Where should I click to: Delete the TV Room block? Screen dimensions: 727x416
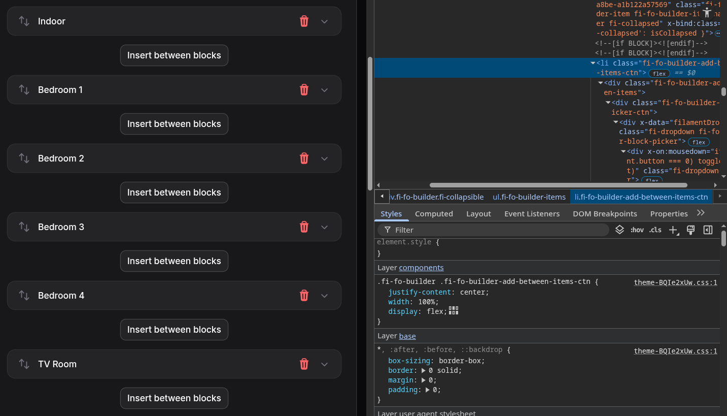(x=304, y=364)
